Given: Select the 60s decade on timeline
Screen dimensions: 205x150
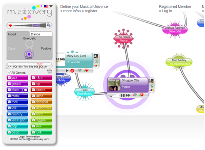Looking at the screenshot, I should pyautogui.click(x=20, y=67).
